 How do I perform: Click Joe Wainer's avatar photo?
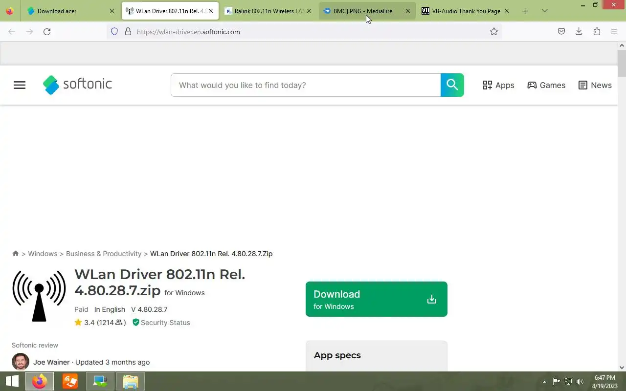pos(21,362)
